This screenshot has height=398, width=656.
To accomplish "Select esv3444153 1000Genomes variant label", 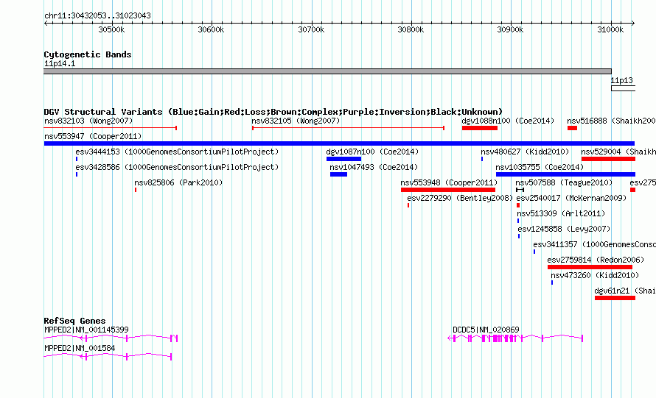I will (177, 152).
